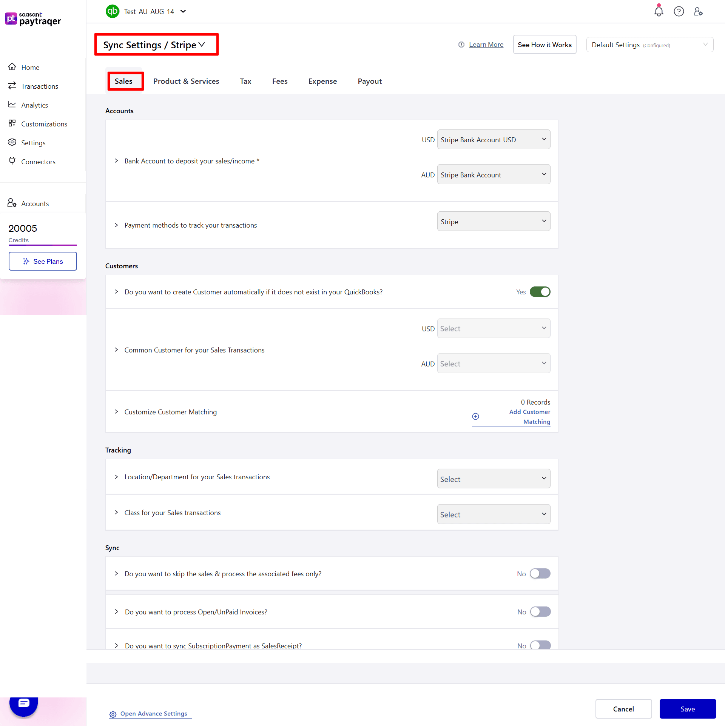Click the Customizations sidebar icon

point(12,123)
